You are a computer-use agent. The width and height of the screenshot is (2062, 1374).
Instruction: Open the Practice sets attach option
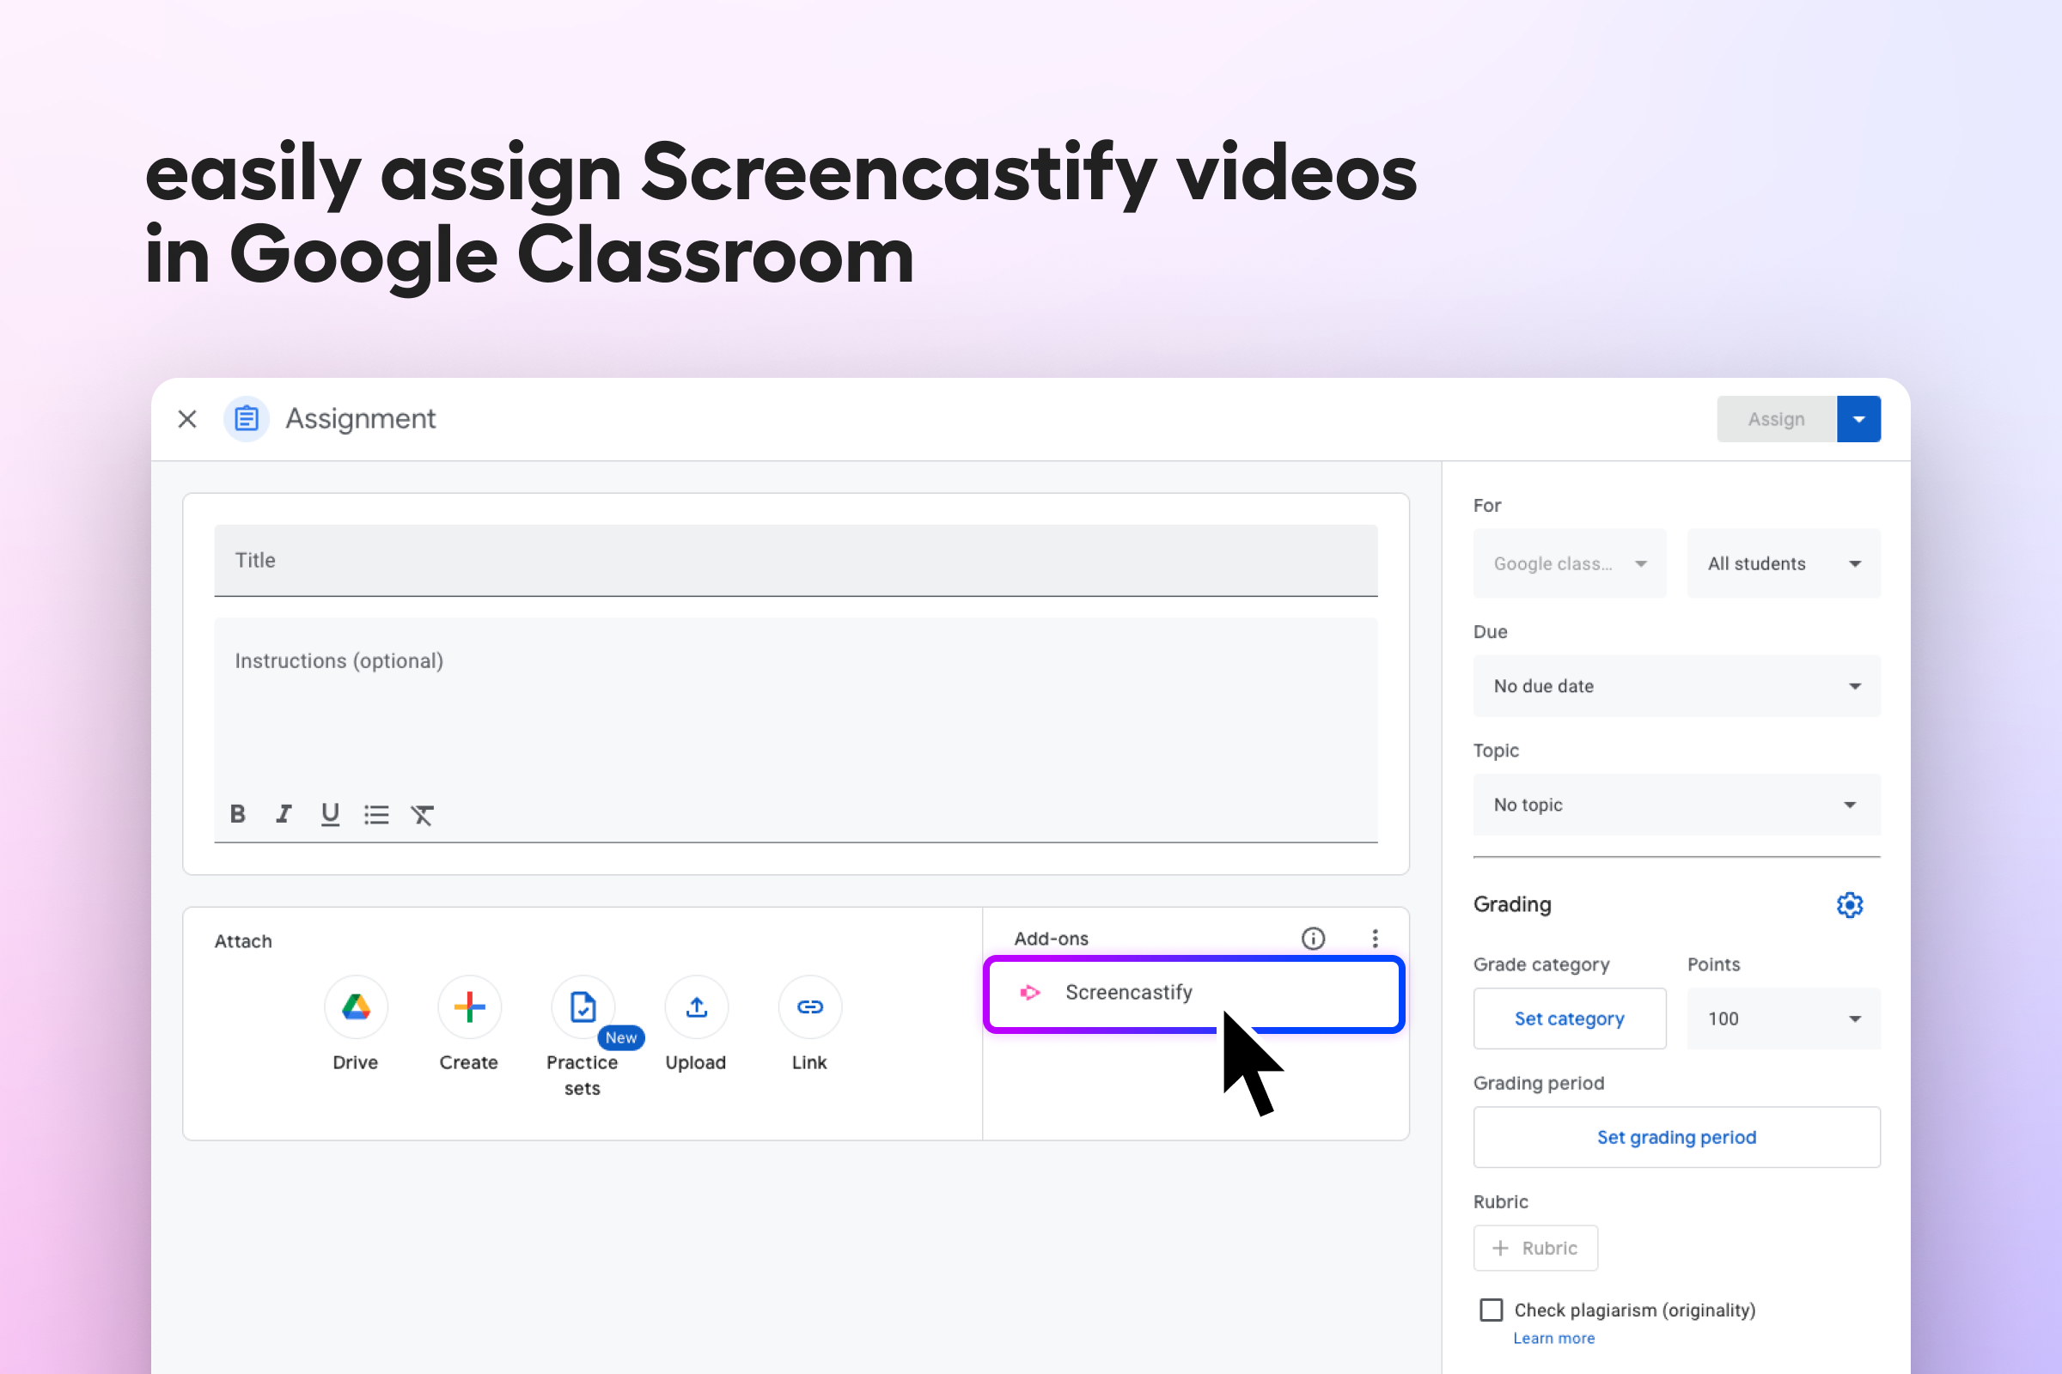coord(583,1006)
